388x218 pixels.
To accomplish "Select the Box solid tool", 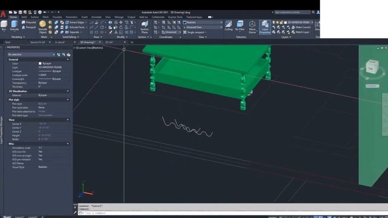I will [x=4, y=25].
